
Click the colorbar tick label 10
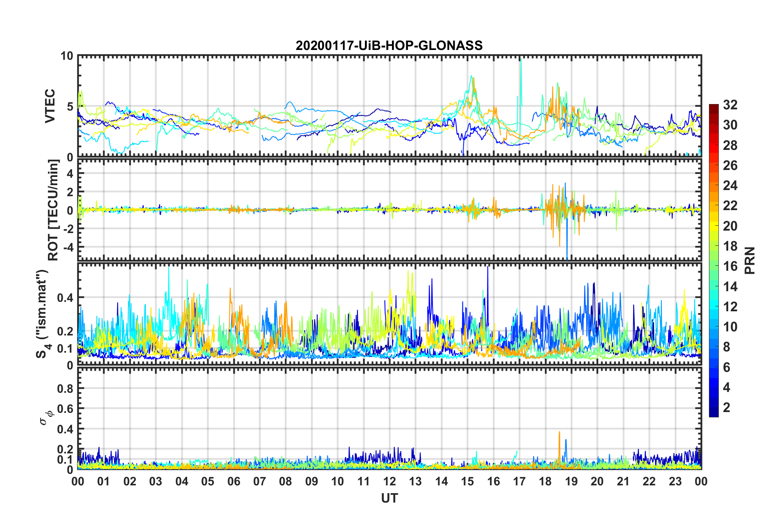[730, 326]
